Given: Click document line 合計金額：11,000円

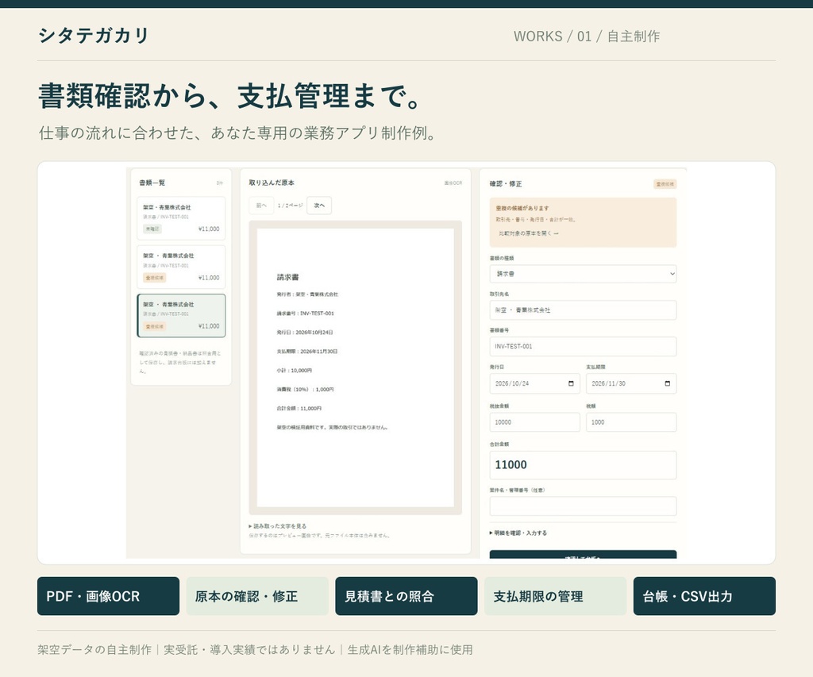Looking at the screenshot, I should (x=299, y=409).
